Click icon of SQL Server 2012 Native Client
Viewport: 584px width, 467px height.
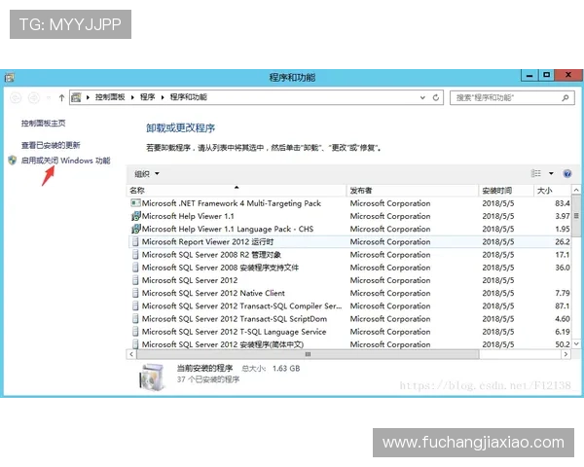(x=135, y=293)
